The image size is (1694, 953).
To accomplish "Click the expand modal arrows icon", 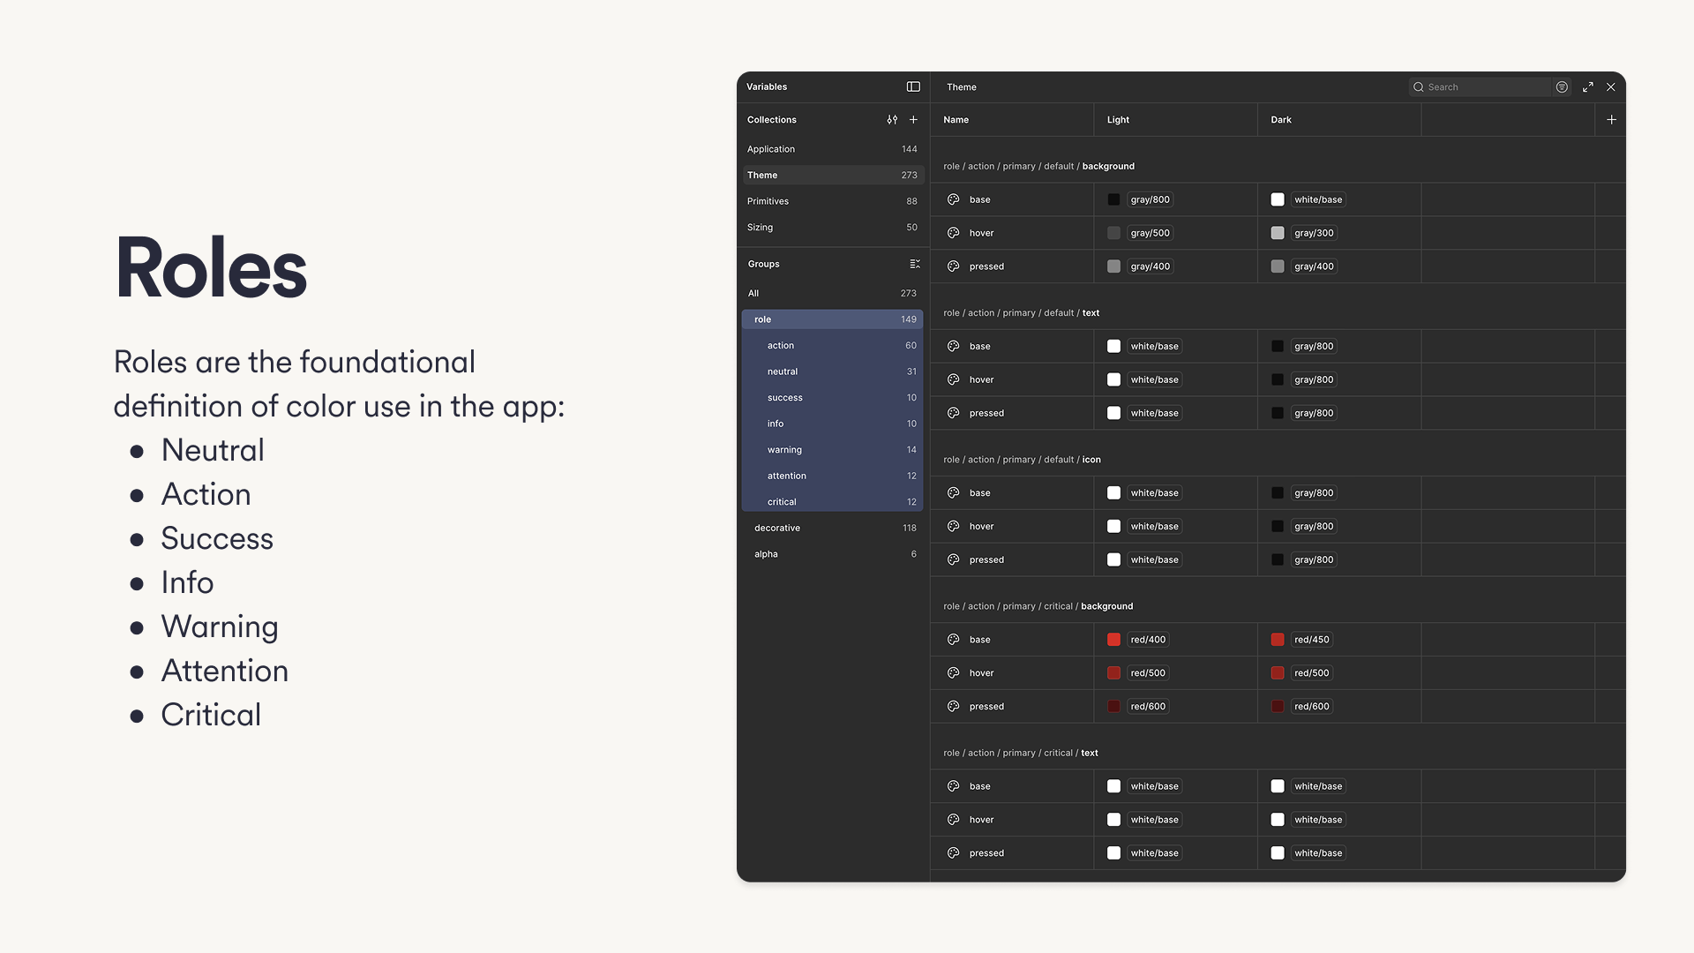I will (1588, 86).
